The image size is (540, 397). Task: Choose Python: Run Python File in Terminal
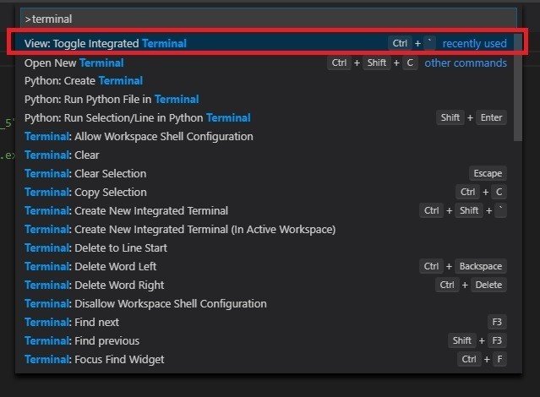(x=112, y=100)
